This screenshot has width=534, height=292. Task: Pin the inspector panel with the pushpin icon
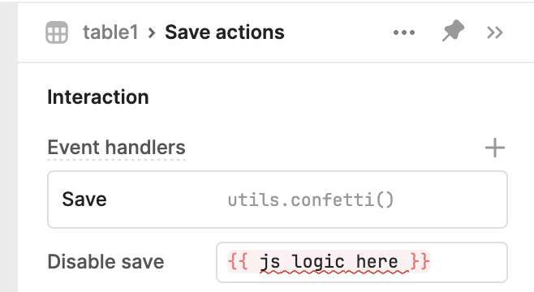click(x=453, y=31)
